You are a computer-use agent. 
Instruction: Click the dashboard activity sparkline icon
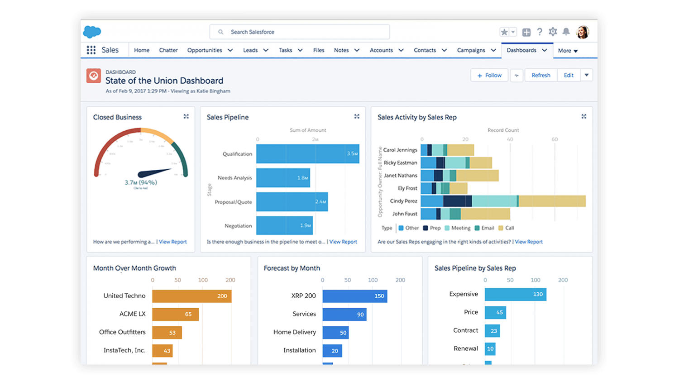[516, 75]
